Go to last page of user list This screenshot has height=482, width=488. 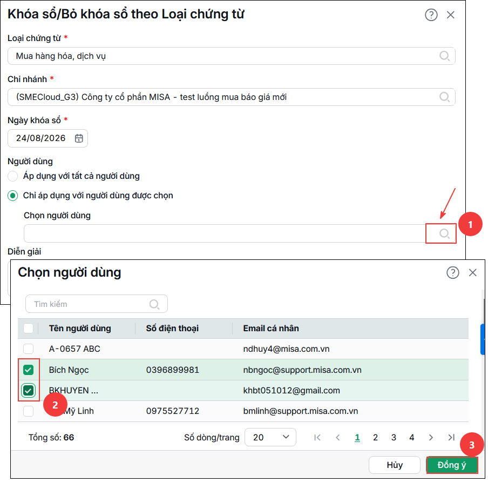pos(451,438)
